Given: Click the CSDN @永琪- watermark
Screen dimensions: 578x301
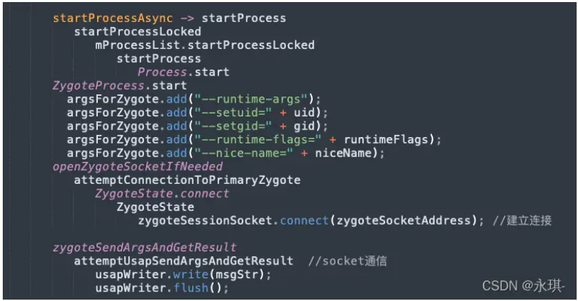Looking at the screenshot, I should (524, 286).
